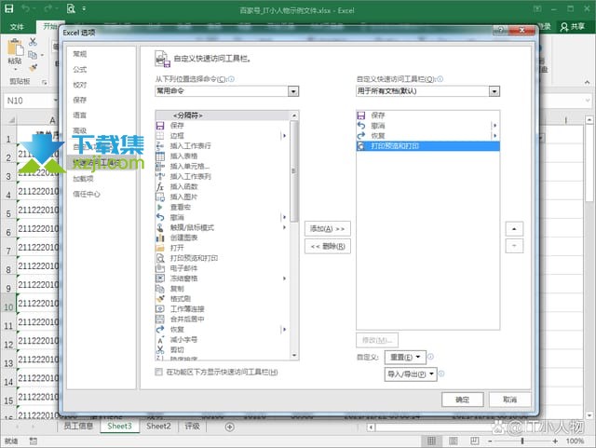Click the Cut scissors icon in the ribbon
Viewport: 596px width, 448px height.
click(34, 42)
